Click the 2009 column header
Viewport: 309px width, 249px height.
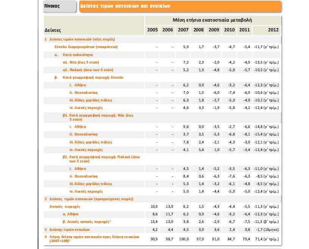214,30
